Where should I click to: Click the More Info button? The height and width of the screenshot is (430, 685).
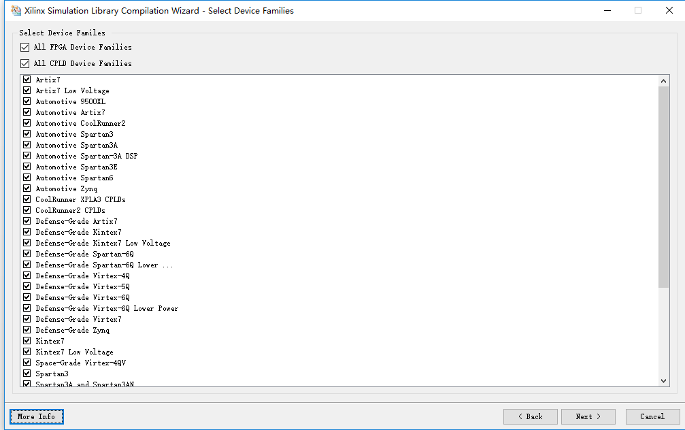[x=37, y=416]
